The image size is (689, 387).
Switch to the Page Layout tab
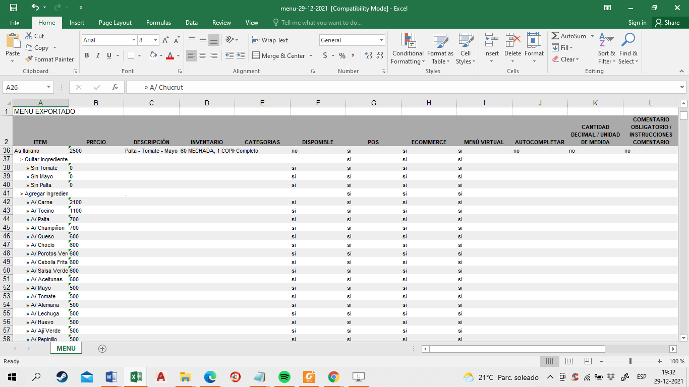(x=115, y=23)
